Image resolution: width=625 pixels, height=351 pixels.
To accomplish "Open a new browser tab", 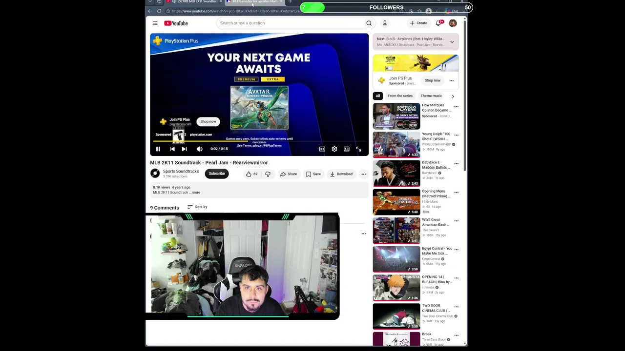I will (290, 2).
